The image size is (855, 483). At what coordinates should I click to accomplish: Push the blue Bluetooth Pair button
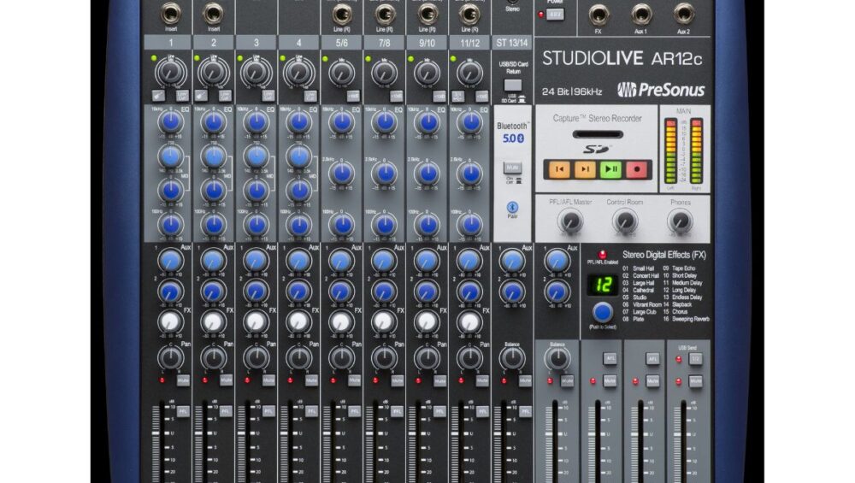click(512, 207)
